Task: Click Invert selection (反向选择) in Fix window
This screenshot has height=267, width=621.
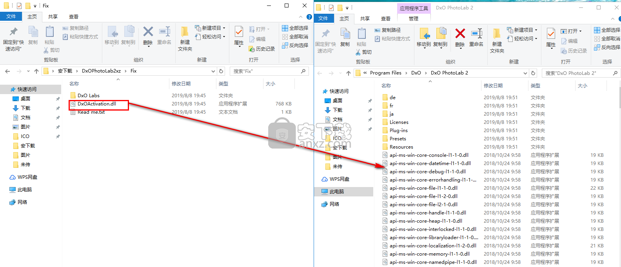Action: (295, 45)
